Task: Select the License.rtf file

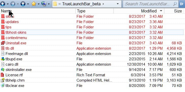Action: (x=14, y=75)
